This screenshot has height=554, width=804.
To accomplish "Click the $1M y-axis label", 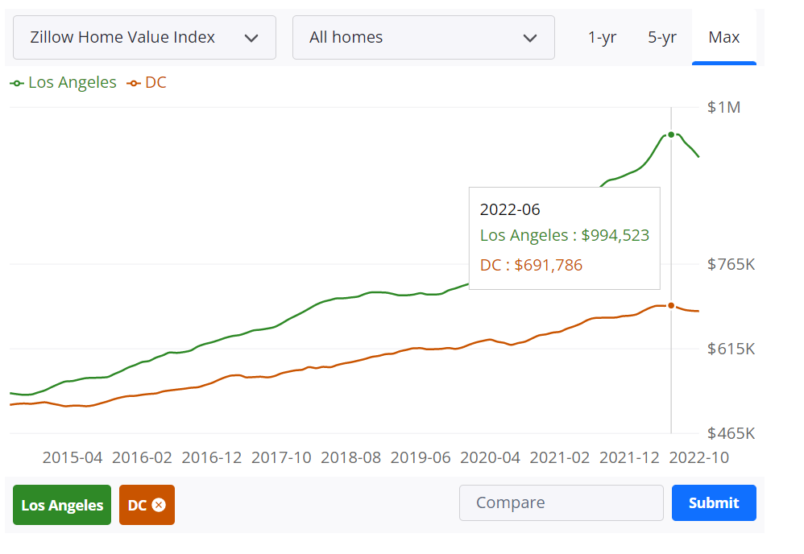I will pos(723,108).
